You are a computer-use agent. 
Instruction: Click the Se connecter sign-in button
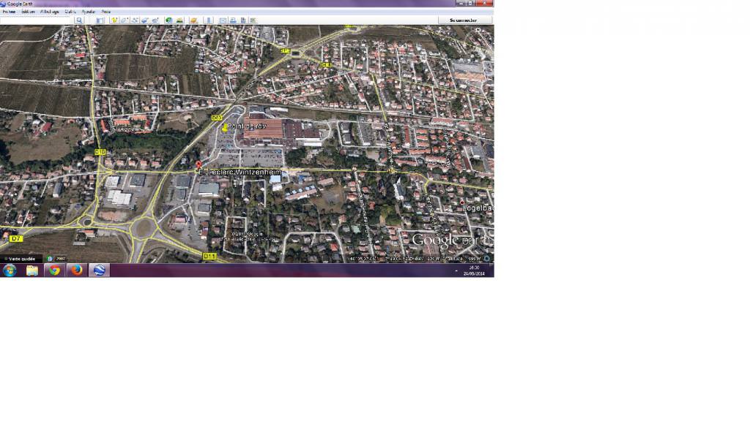[464, 20]
